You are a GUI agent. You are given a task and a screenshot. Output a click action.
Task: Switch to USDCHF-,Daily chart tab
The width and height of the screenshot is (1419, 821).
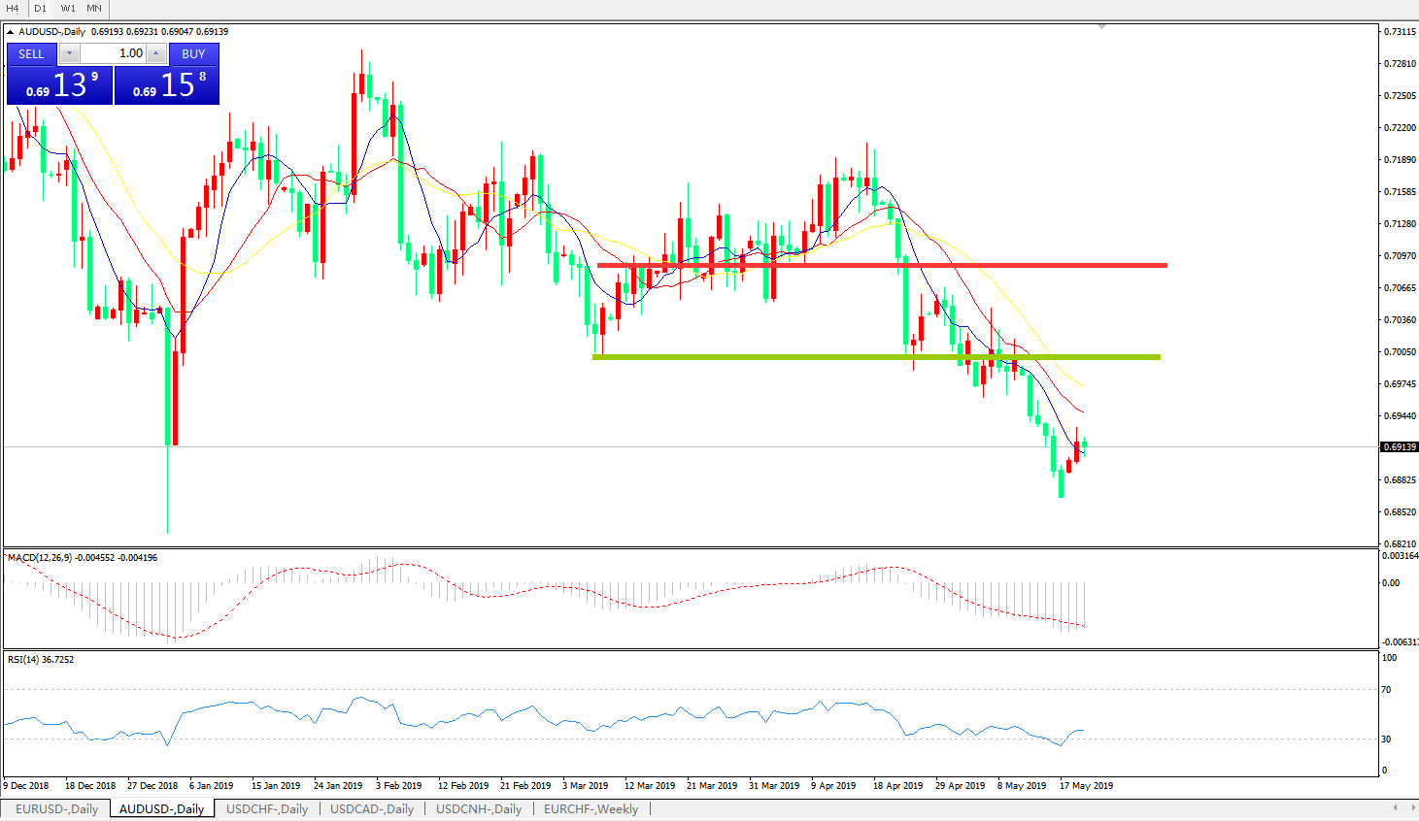point(267,808)
